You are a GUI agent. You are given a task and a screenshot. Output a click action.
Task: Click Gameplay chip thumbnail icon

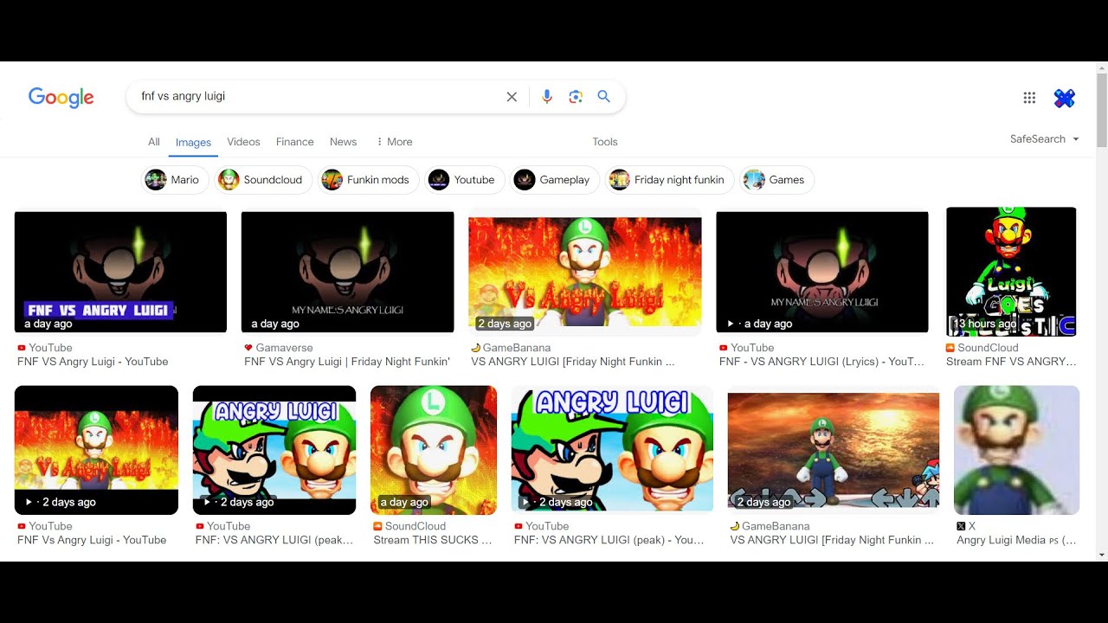(525, 180)
